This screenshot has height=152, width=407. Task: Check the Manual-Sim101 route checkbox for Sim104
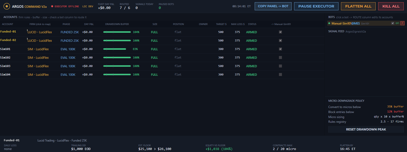point(280,74)
